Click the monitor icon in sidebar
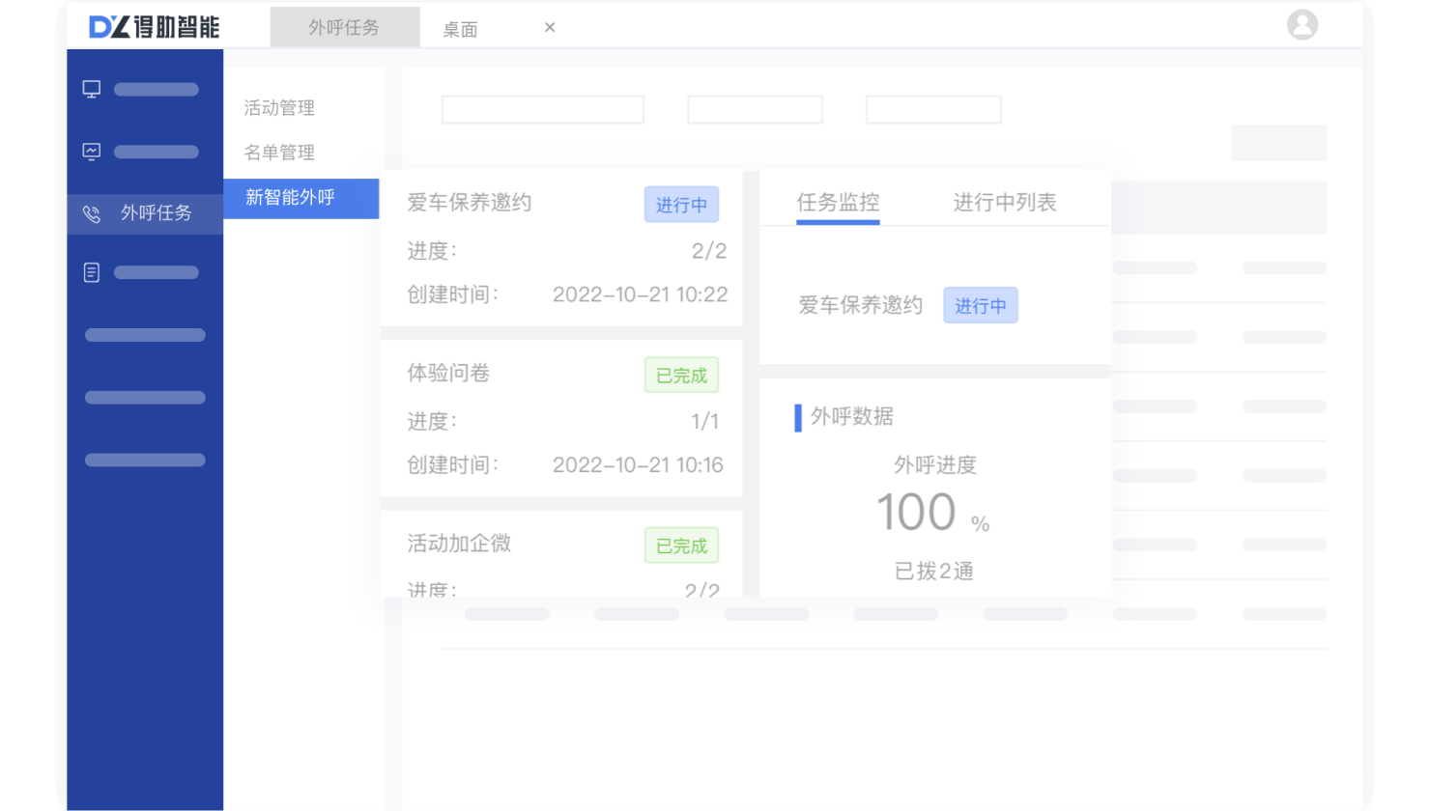This screenshot has width=1430, height=811. [x=92, y=90]
